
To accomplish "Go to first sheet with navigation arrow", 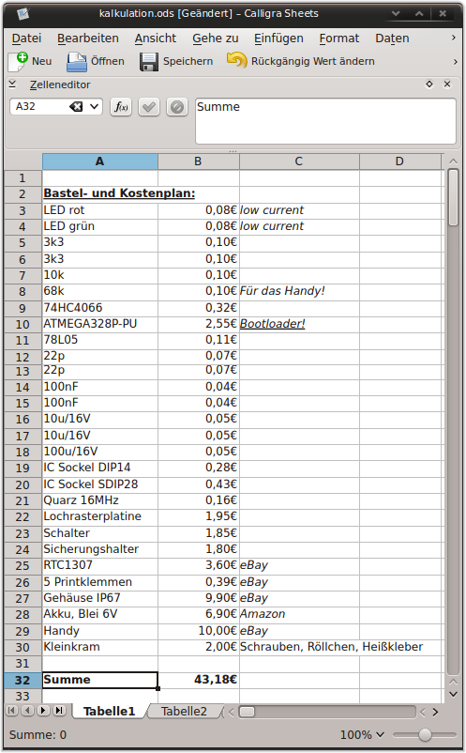I will coord(11,710).
